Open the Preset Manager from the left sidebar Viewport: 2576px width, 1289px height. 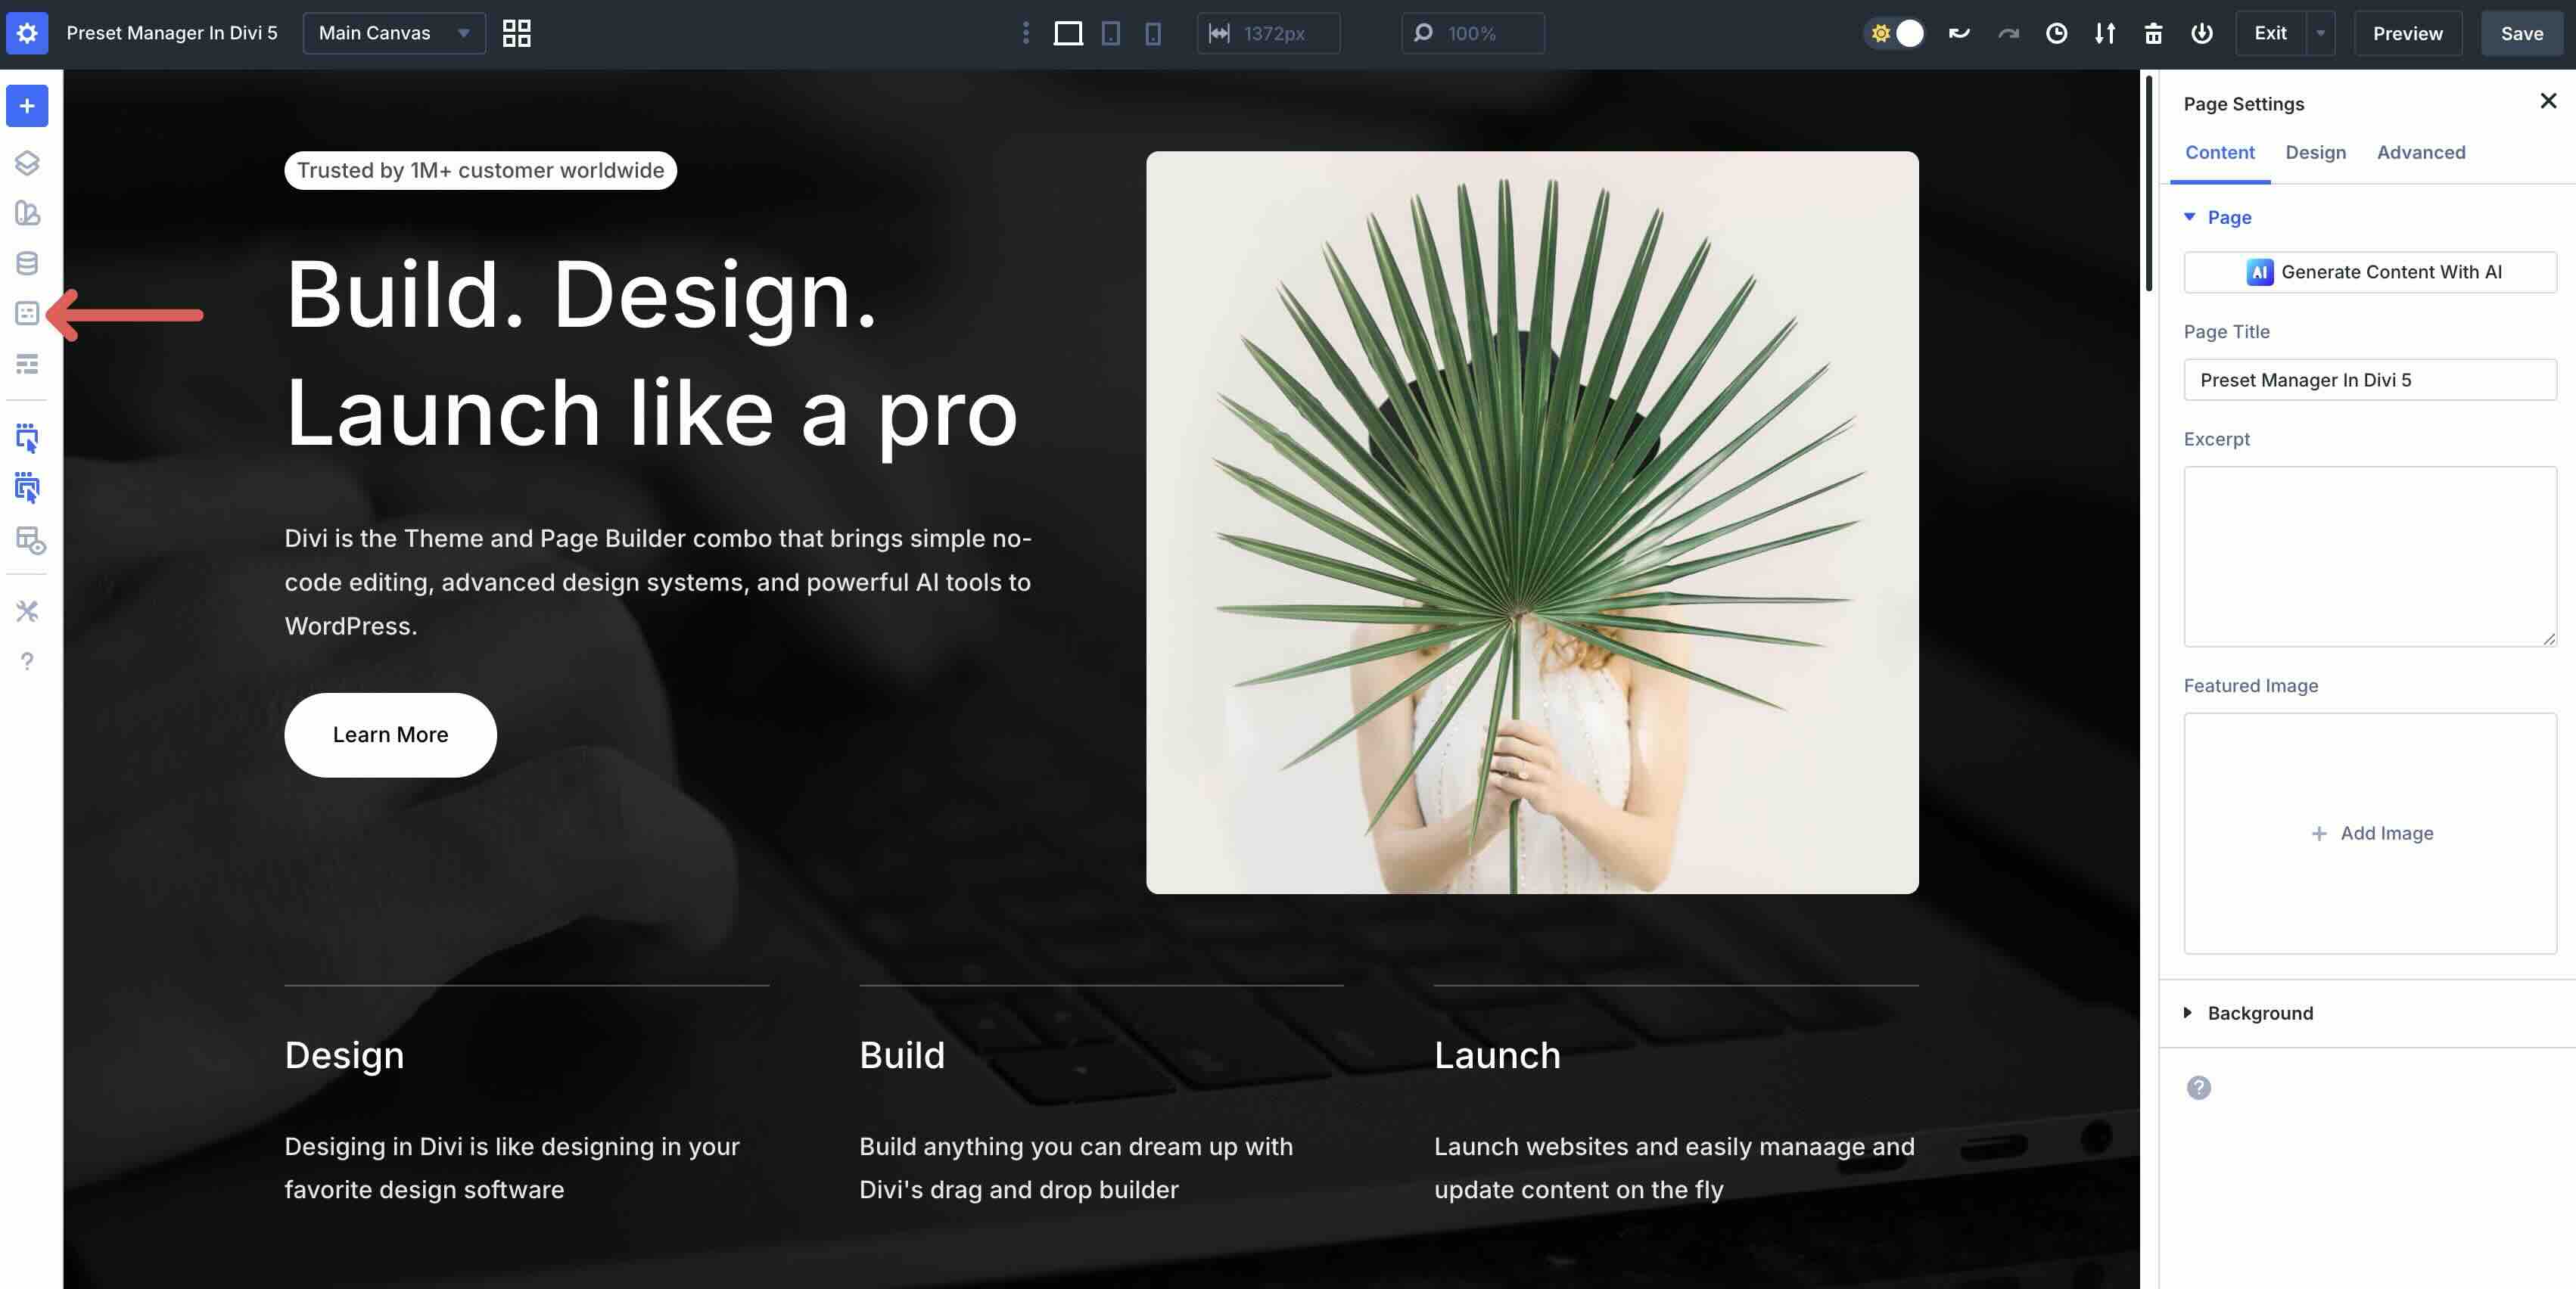click(x=27, y=312)
